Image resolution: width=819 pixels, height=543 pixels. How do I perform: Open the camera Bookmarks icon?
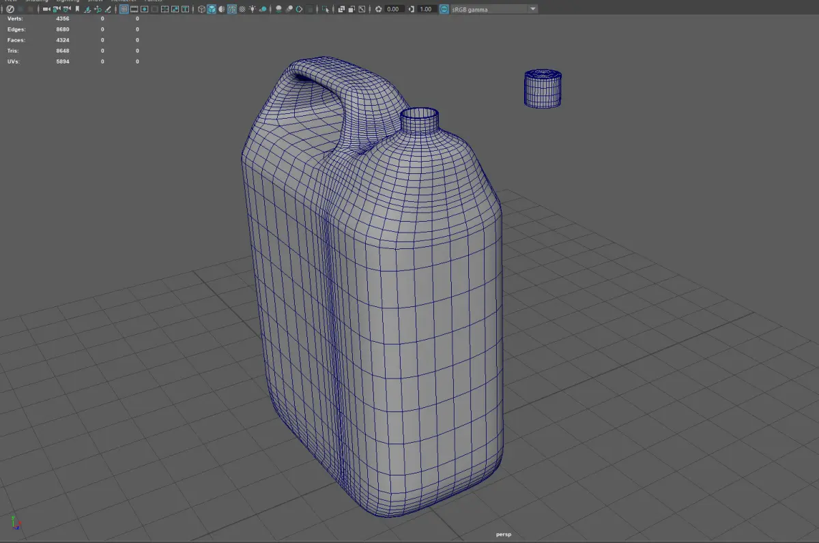(x=77, y=9)
